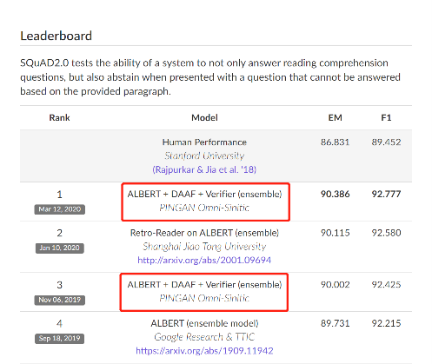Click the EM column header
The width and height of the screenshot is (432, 364).
click(x=336, y=117)
